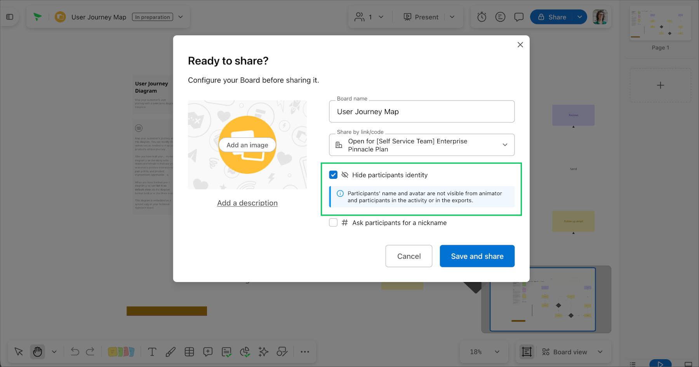Redo the last action
The image size is (699, 367).
tap(90, 352)
